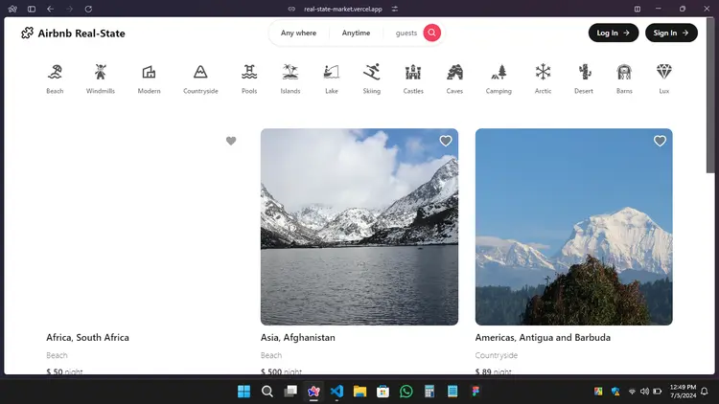Image resolution: width=719 pixels, height=404 pixels.
Task: Select the Pools category icon
Action: (249, 72)
